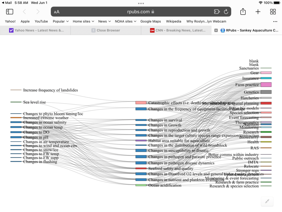Switch to the CNN Breaking News tab
This screenshot has width=282, height=212.
tap(178, 30)
